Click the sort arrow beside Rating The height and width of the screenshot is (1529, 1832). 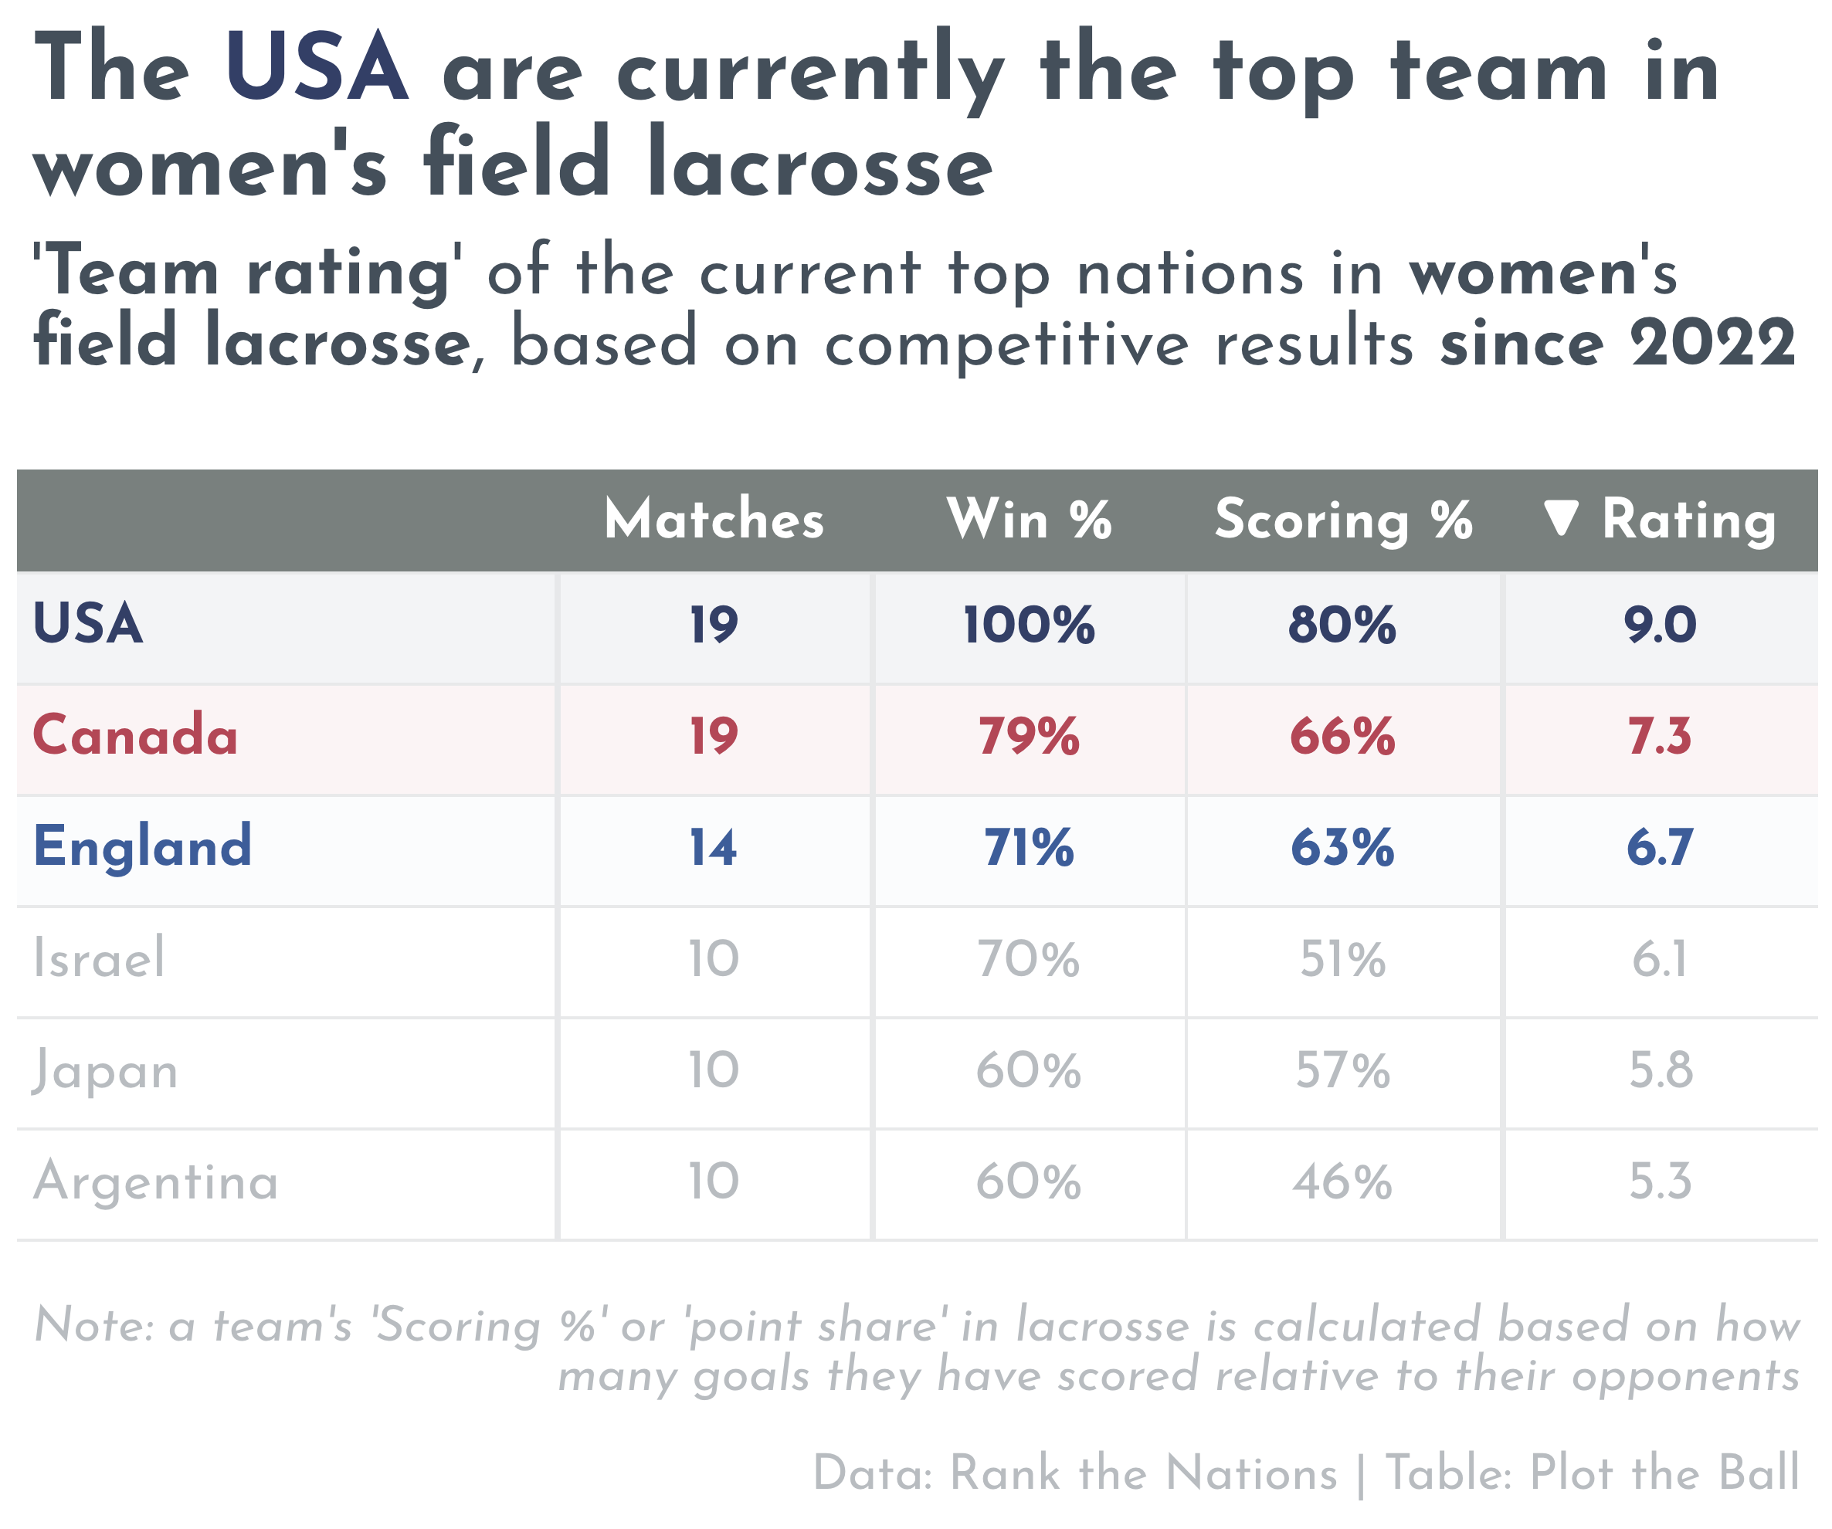click(x=1561, y=519)
